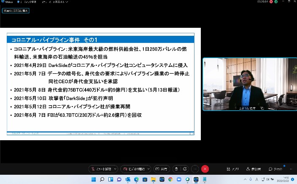
Task: Open Widgets from the taskbar
Action: tap(111, 179)
